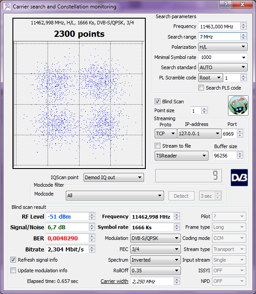Click the Buffer size 96256 stepper
Screen dimensions: 256x294
click(x=240, y=155)
